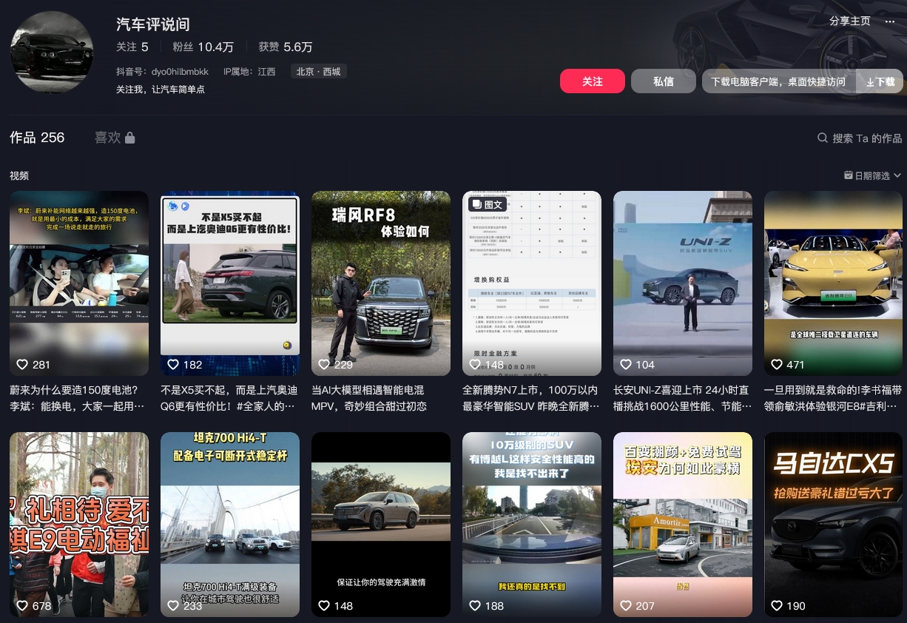Click the 关注 5 following count
Screen dimensions: 907x623
tap(132, 47)
